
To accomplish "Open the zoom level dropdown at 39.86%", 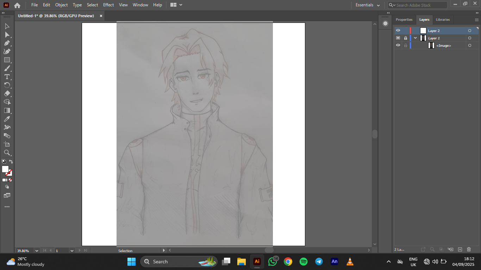I will pos(37,251).
